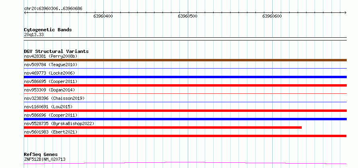This screenshot has width=358, height=168.
Task: Click the magenta ZNF512B gene line
Action: tap(185, 163)
